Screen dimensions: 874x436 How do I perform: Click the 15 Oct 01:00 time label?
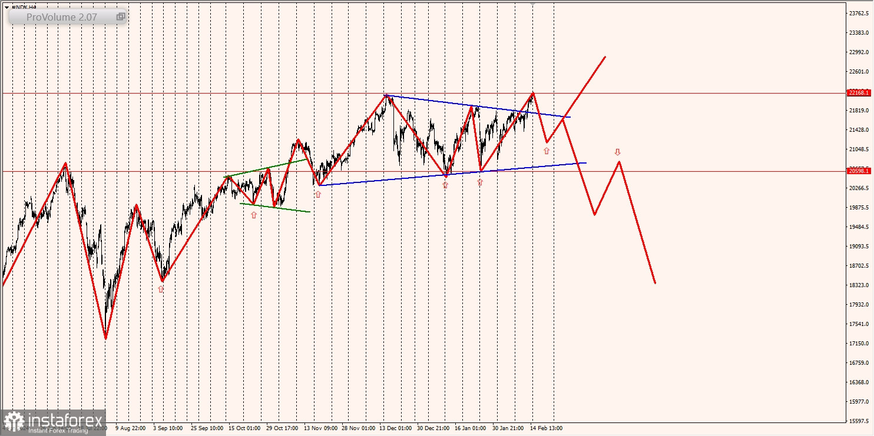click(244, 428)
